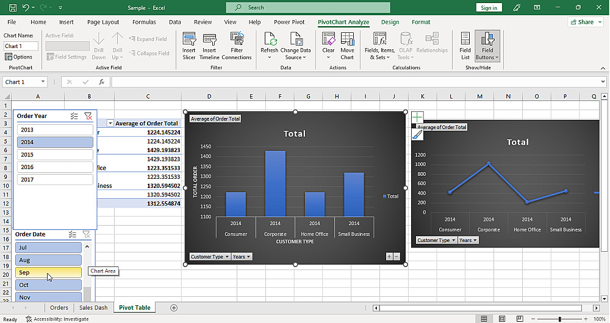Toggle multi-select on Order Year slicer
This screenshot has width=610, height=323.
(74, 116)
